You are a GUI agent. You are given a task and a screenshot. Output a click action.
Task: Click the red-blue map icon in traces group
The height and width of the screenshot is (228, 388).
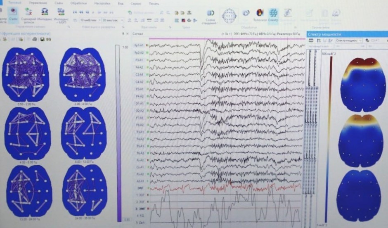point(183,20)
